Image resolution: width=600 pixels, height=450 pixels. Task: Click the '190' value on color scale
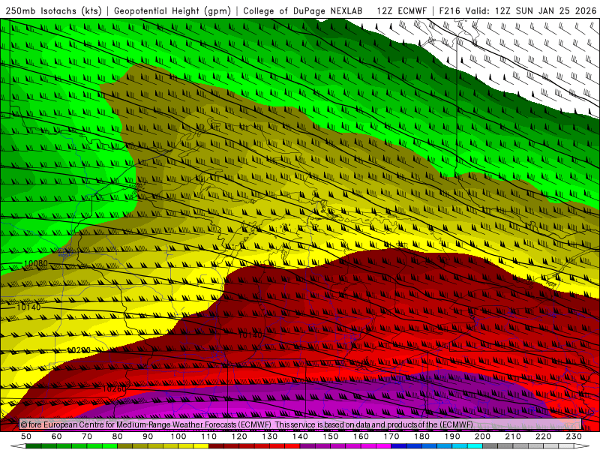point(452,436)
